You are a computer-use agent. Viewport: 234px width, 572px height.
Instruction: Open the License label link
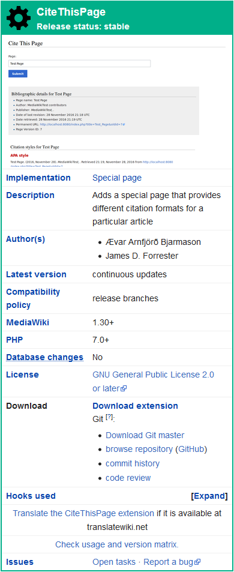(x=22, y=375)
